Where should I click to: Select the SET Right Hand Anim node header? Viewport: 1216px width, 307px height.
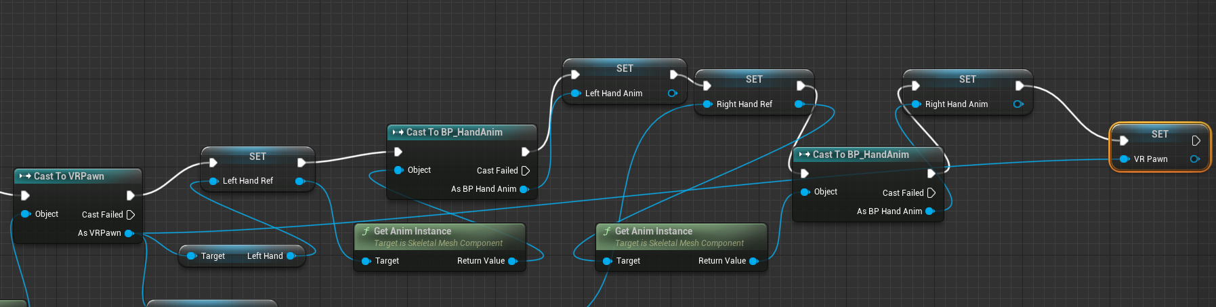(967, 79)
